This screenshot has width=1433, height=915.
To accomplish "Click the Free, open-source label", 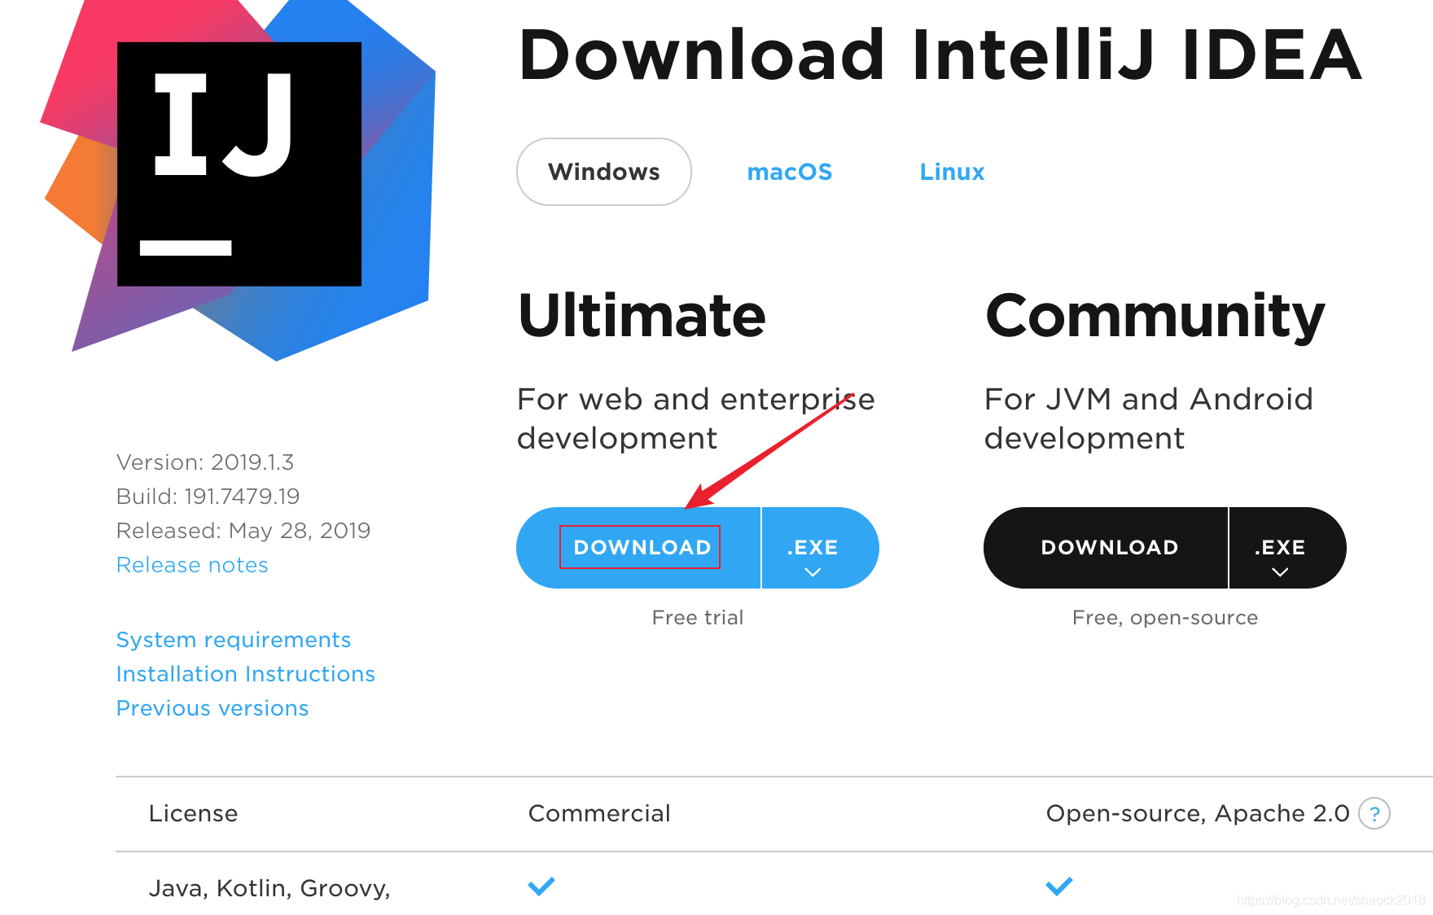I will click(x=1165, y=618).
